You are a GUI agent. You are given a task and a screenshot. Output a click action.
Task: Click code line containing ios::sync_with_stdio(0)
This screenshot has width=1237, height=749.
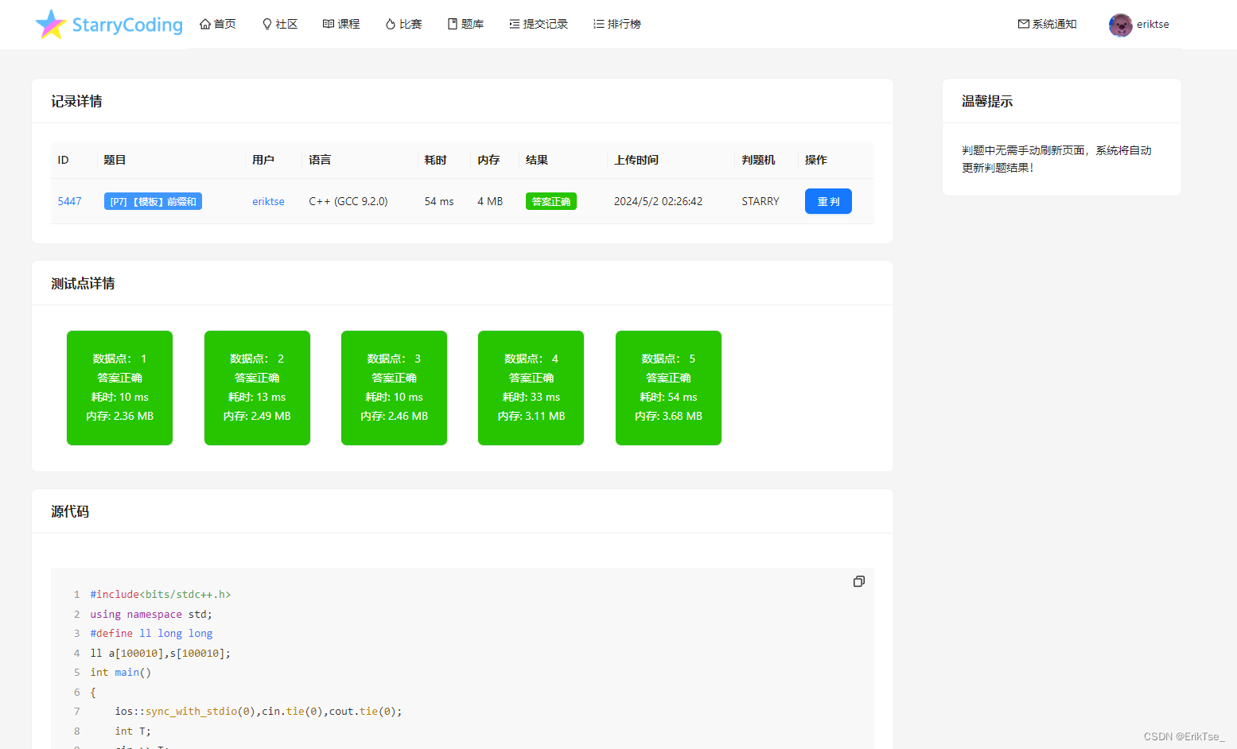pos(259,711)
